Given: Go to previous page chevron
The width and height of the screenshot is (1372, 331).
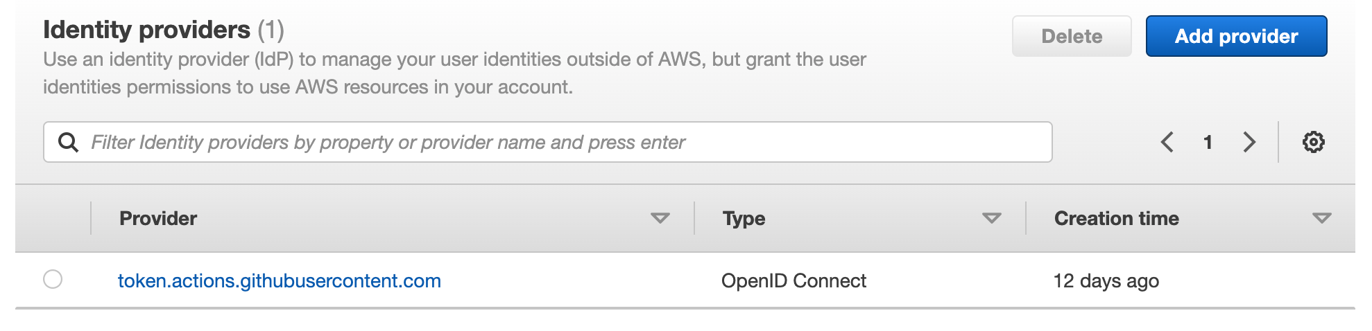Looking at the screenshot, I should 1167,142.
